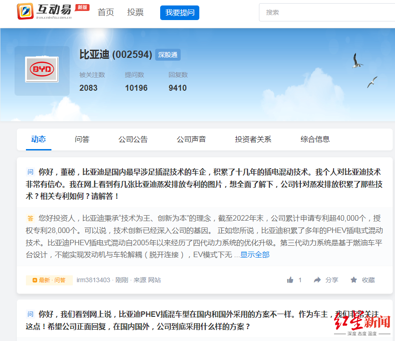Click the 新版 red badge
This screenshot has height=341, width=395.
point(82,8)
